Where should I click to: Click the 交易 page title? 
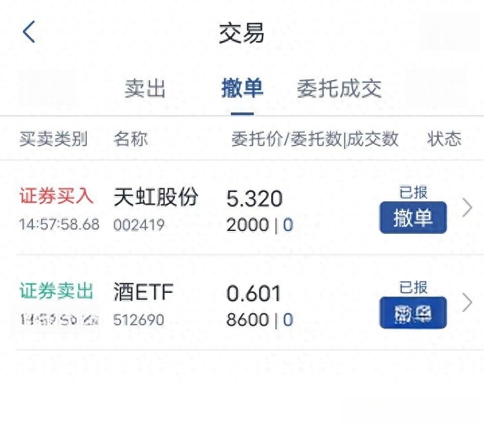coord(242,33)
